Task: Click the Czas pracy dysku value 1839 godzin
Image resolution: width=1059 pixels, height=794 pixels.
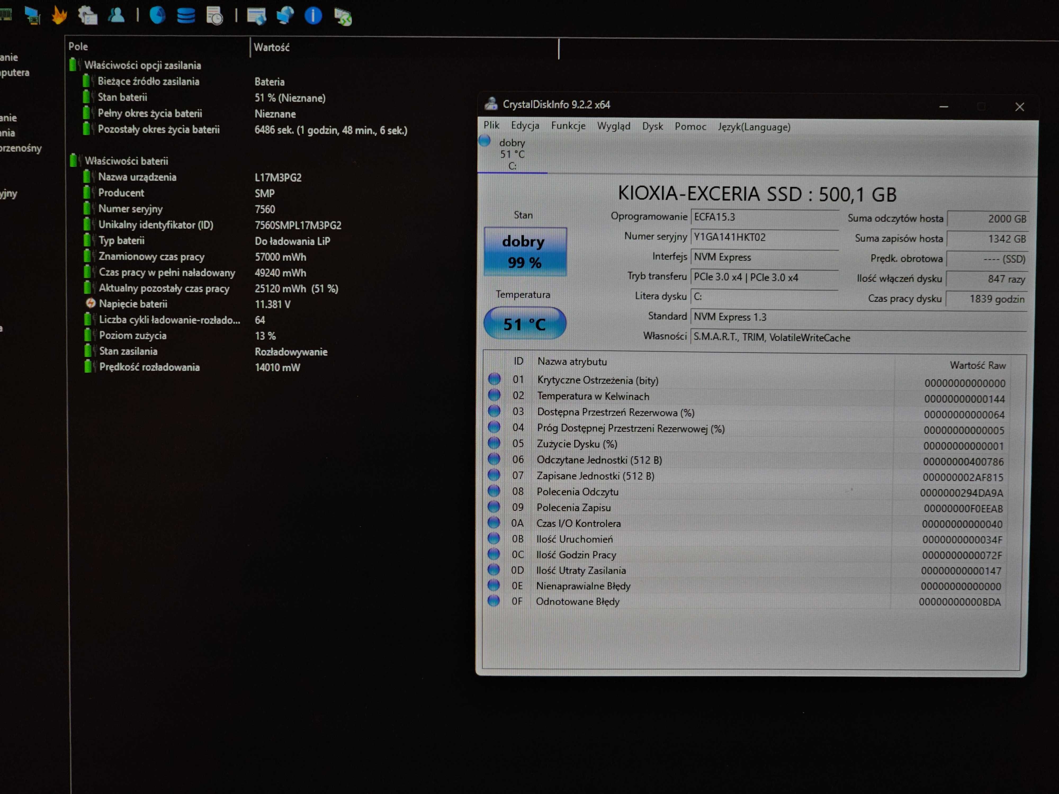Action: (986, 299)
